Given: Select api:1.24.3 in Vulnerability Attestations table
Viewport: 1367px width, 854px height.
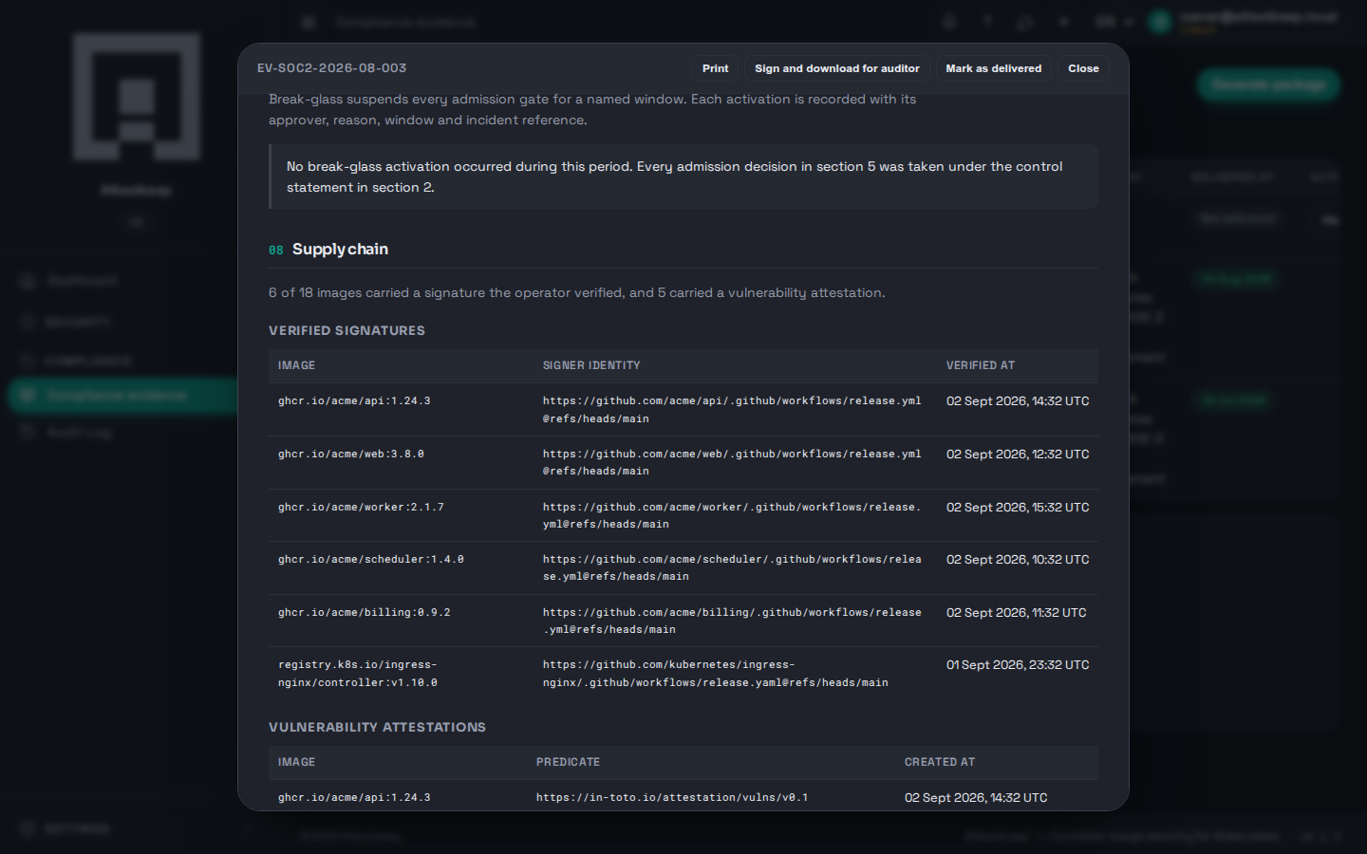Looking at the screenshot, I should 354,798.
